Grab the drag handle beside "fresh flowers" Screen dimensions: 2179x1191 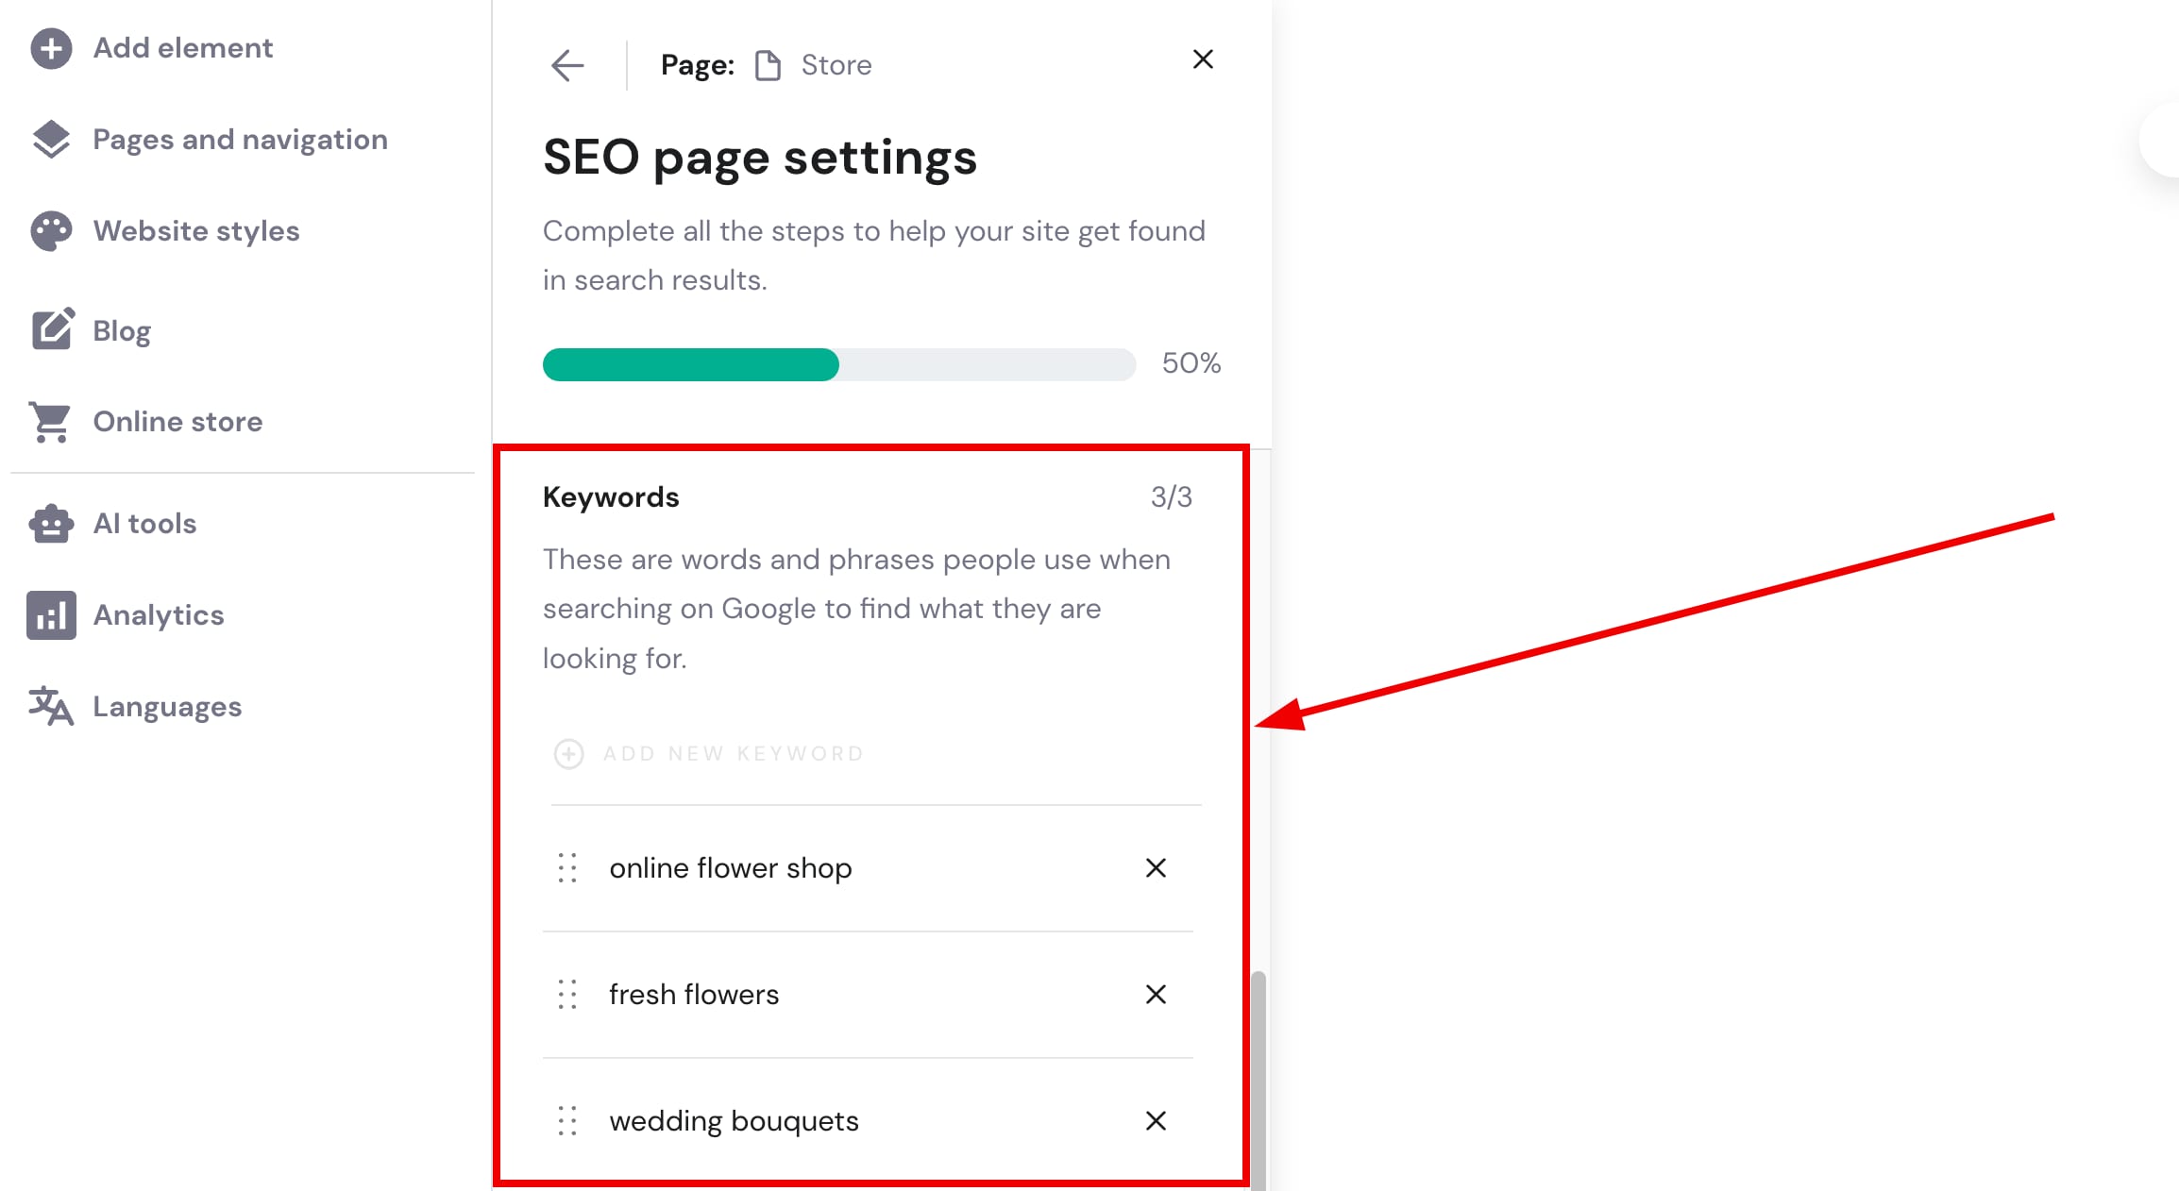pos(567,995)
